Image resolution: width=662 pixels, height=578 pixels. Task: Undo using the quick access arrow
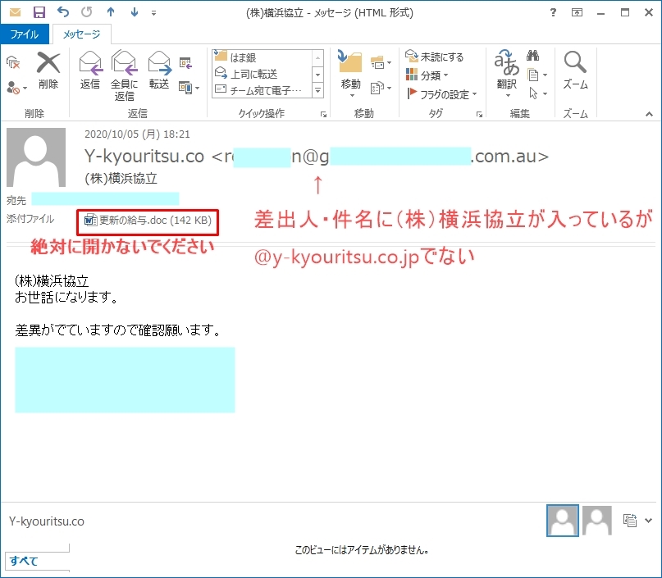coord(63,12)
